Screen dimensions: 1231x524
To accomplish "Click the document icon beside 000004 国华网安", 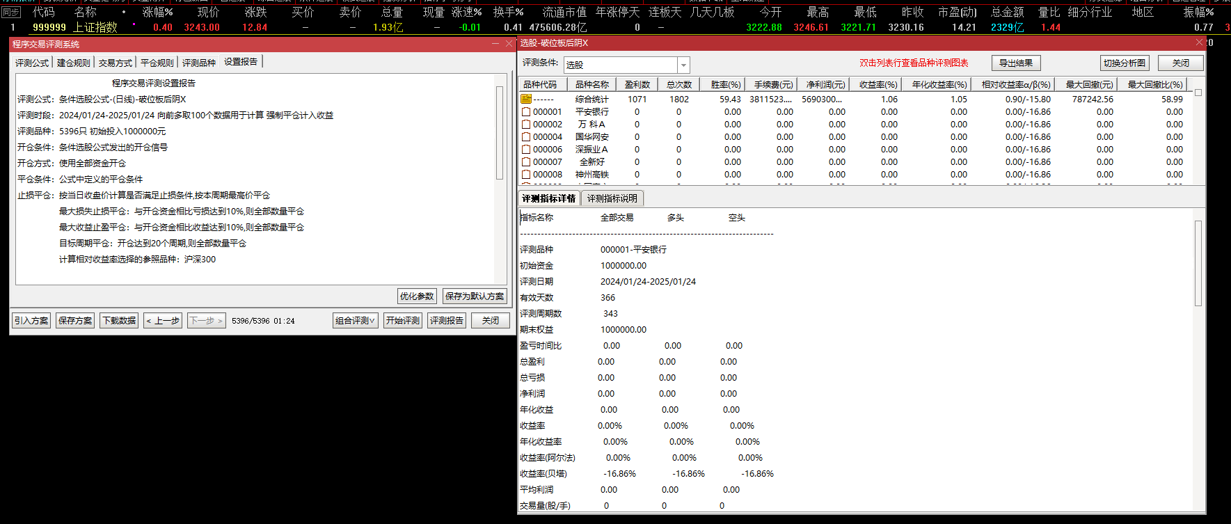I will pyautogui.click(x=526, y=136).
